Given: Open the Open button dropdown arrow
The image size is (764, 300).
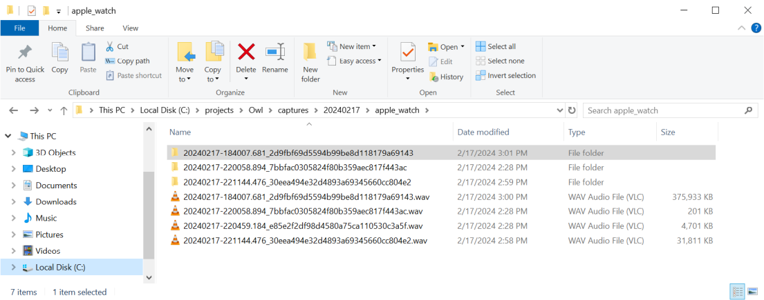Looking at the screenshot, I should point(463,47).
